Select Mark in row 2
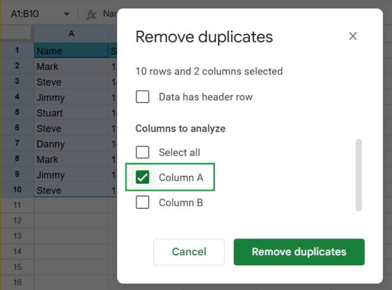This screenshot has height=290, width=392. 71,66
